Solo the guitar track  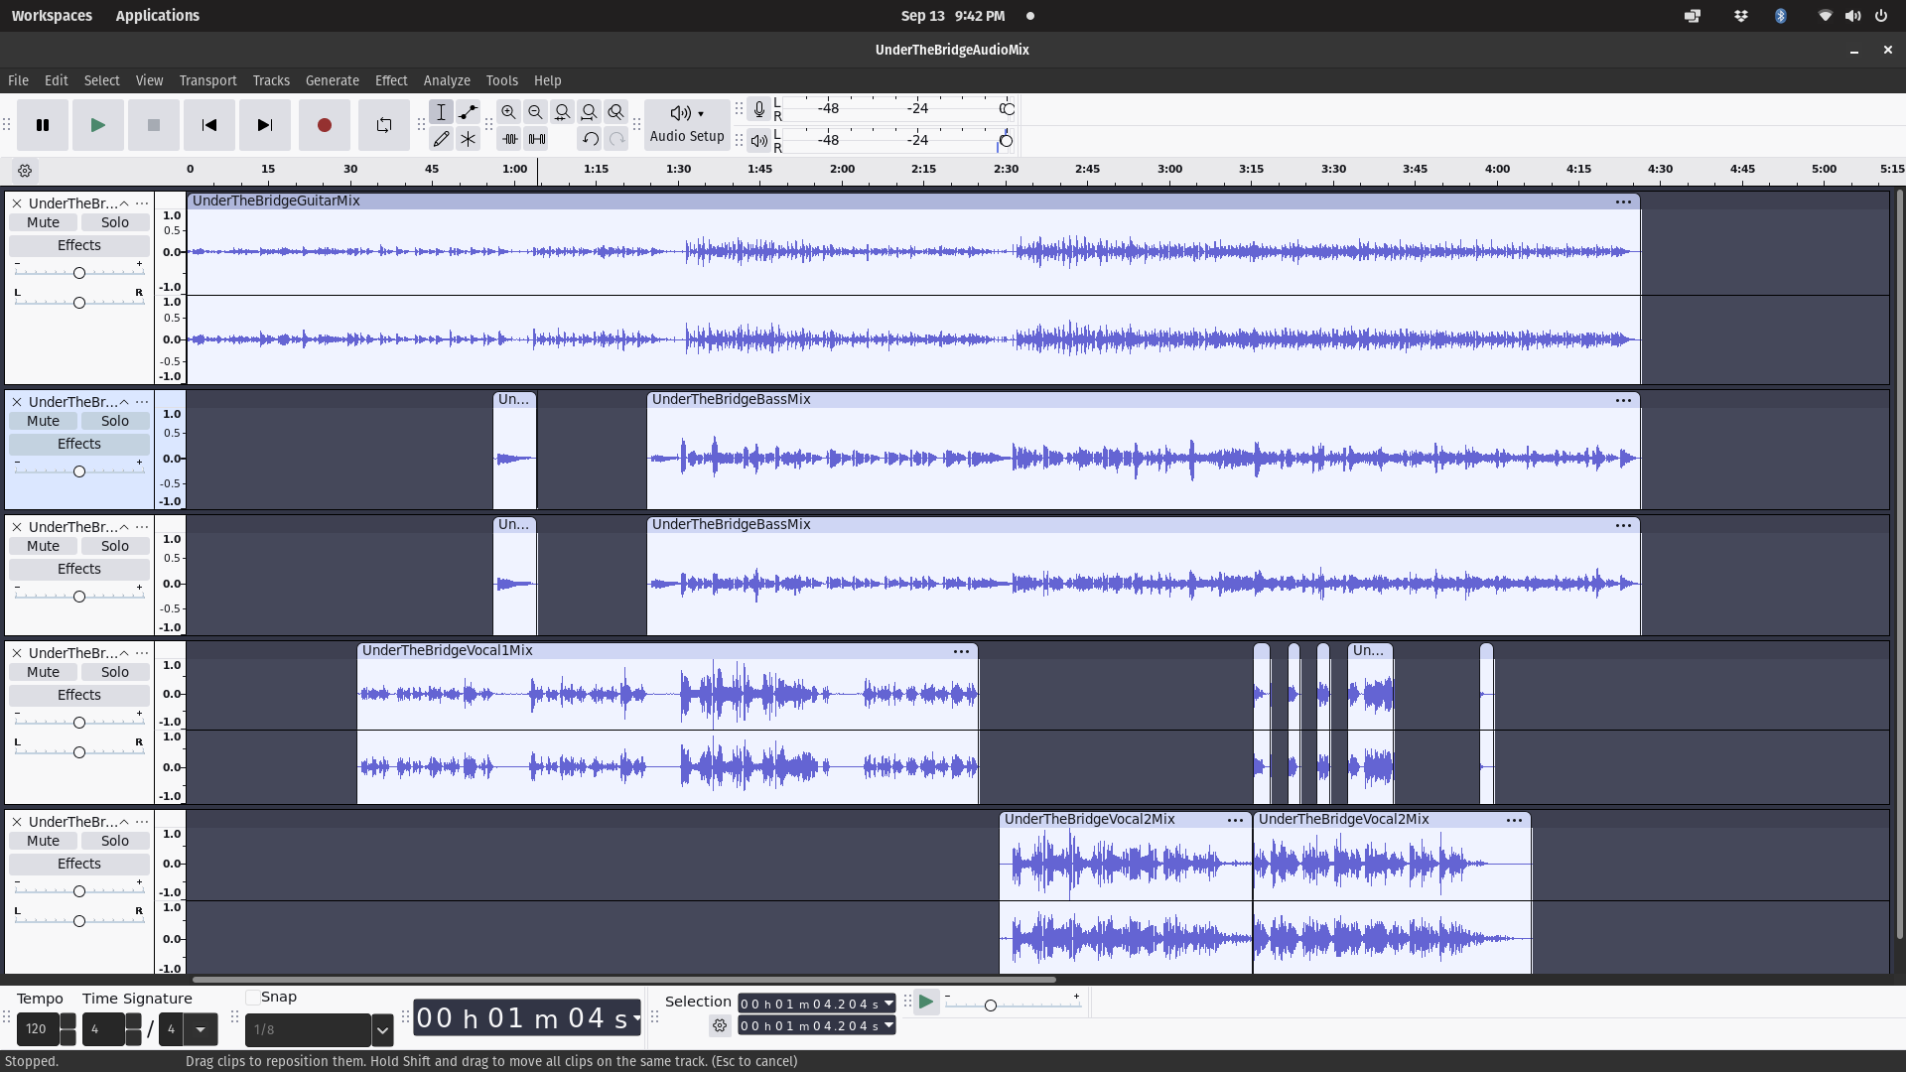(115, 222)
